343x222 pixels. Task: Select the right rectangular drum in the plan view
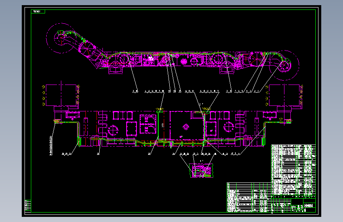pyautogui.click(x=284, y=95)
